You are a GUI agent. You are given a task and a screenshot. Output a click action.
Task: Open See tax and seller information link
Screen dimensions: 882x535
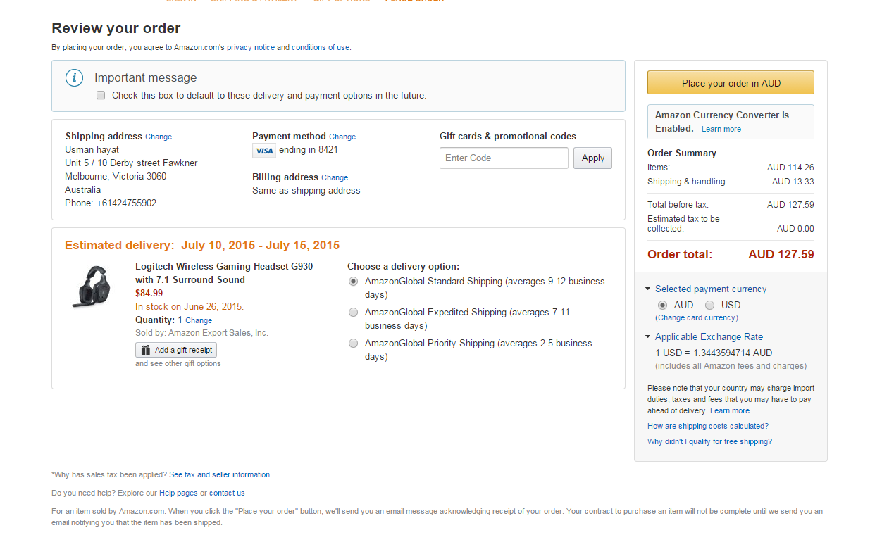pos(219,474)
